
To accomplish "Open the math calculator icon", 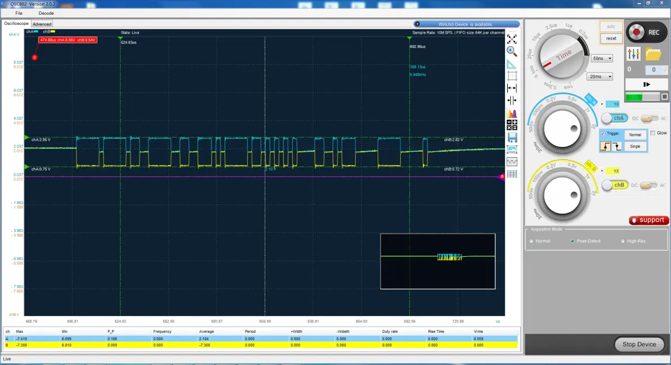I will point(512,125).
